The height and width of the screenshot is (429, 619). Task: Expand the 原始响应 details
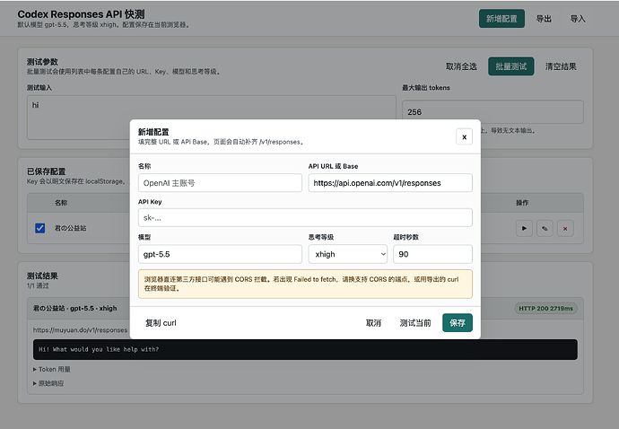tap(48, 383)
